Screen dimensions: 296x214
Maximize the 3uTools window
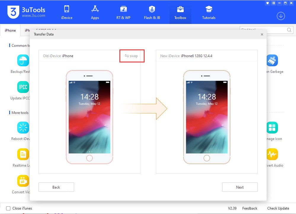click(285, 3)
